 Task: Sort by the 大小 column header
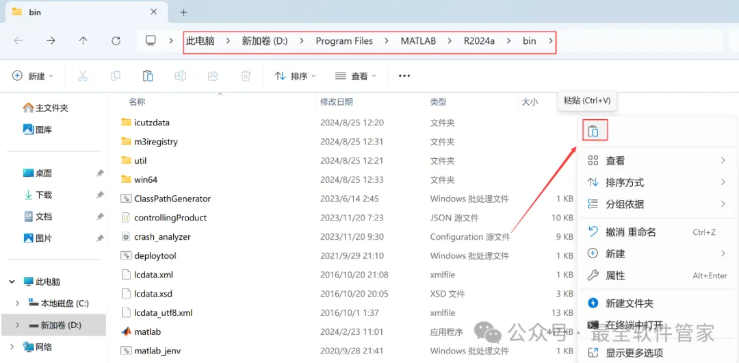[529, 101]
